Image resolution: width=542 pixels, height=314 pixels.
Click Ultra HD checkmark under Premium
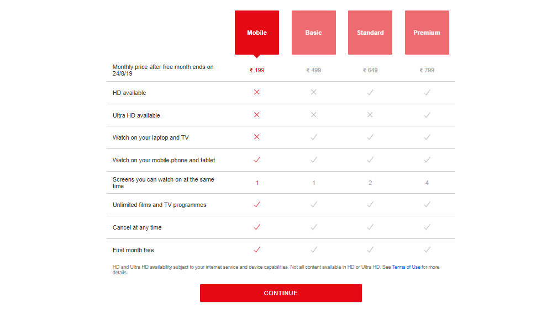pos(427,115)
